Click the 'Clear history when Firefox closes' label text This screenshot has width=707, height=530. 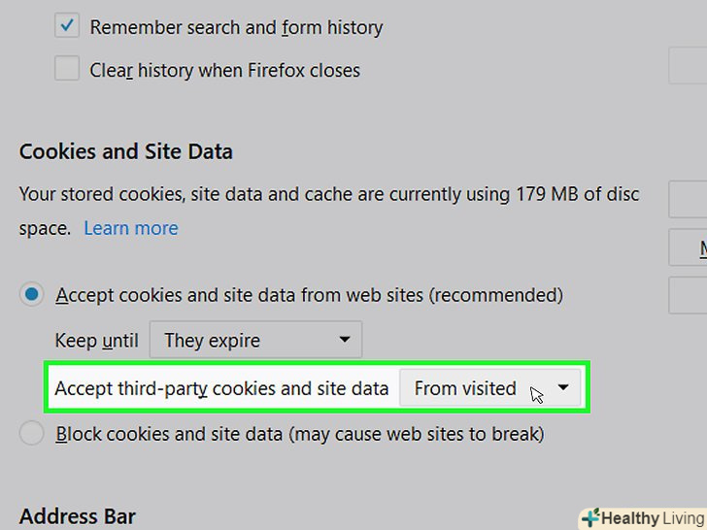[224, 70]
